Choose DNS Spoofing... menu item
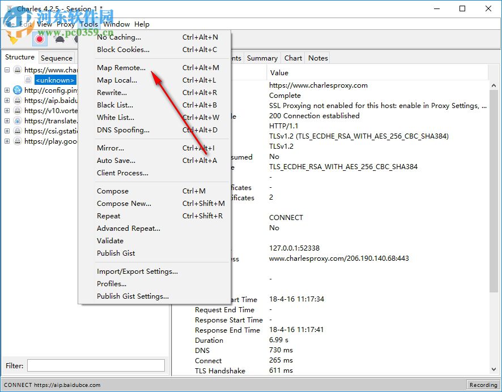Screen dimensions: 502x392 coord(154,130)
